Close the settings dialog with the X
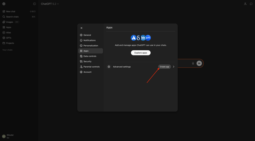255x141 pixels. [x=82, y=28]
